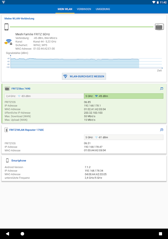Tap Android back navigation button
The image size is (168, 239).
tap(7, 234)
